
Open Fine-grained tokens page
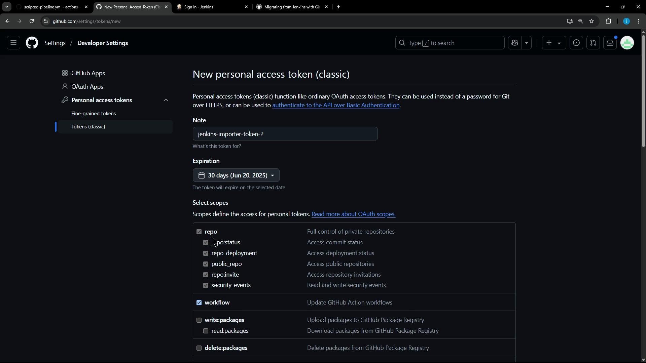click(94, 114)
